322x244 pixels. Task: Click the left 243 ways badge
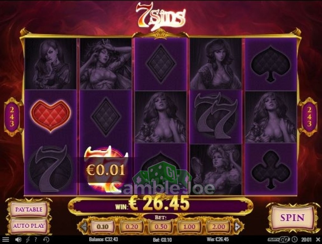coord(12,117)
